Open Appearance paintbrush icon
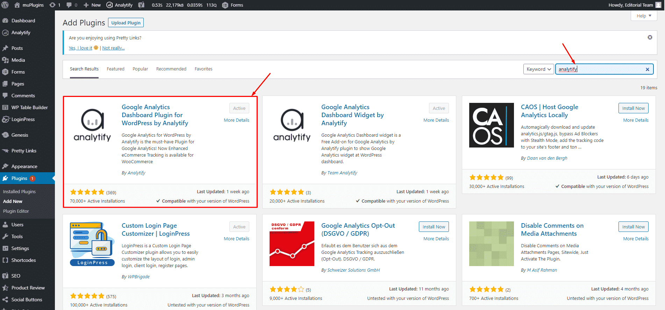 click(x=5, y=166)
